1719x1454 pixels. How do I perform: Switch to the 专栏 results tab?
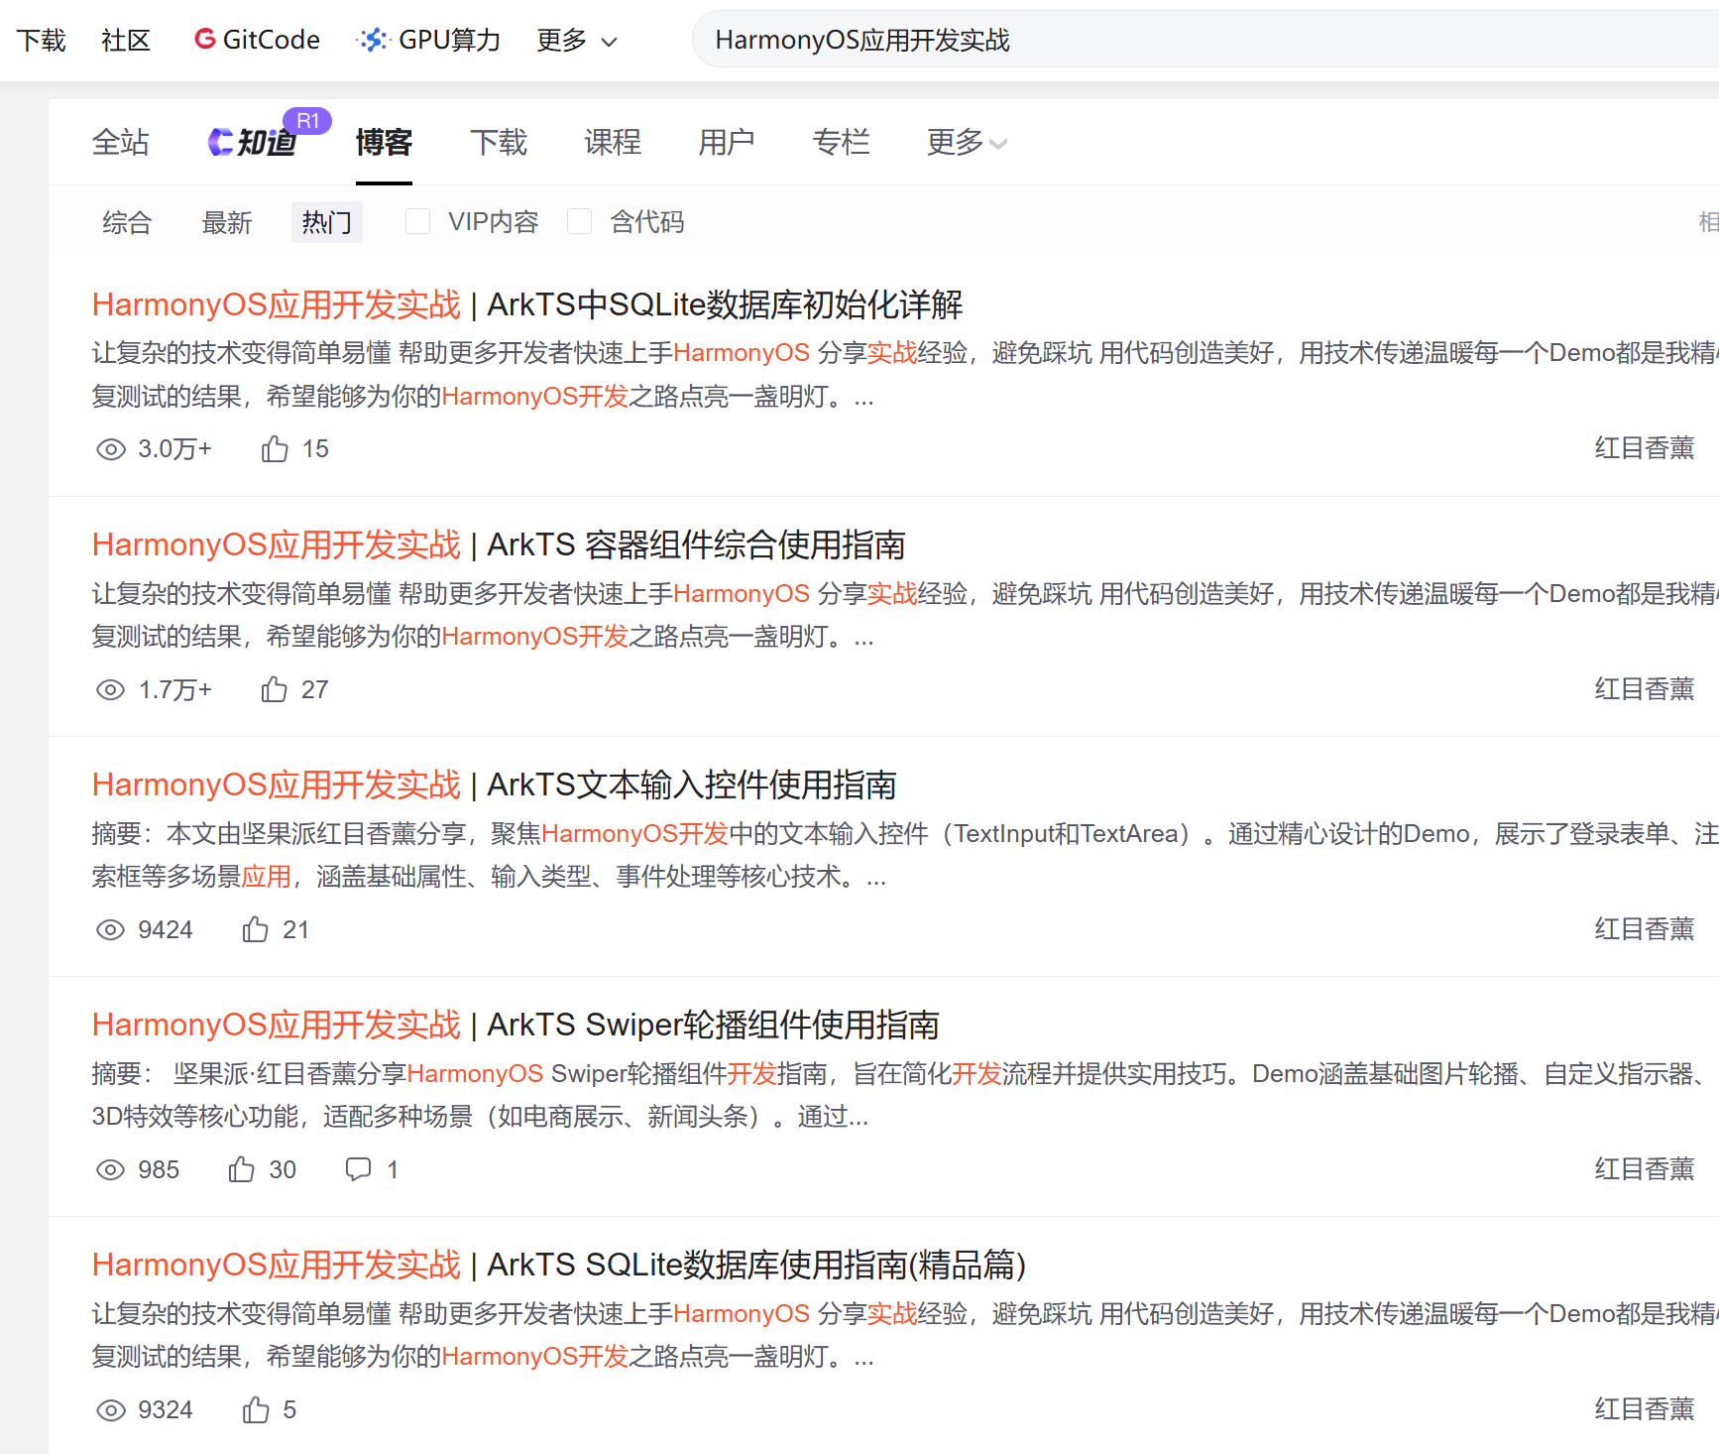(x=841, y=143)
